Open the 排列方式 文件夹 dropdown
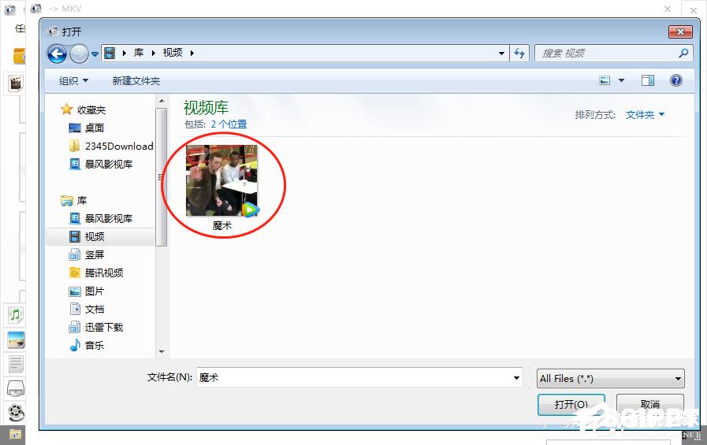 point(645,115)
